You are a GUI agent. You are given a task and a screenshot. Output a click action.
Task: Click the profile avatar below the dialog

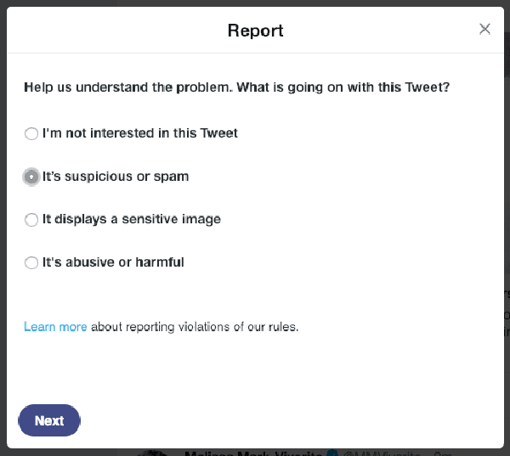tap(153, 453)
